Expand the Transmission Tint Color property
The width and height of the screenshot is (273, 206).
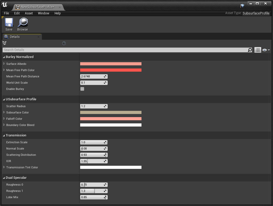4,167
